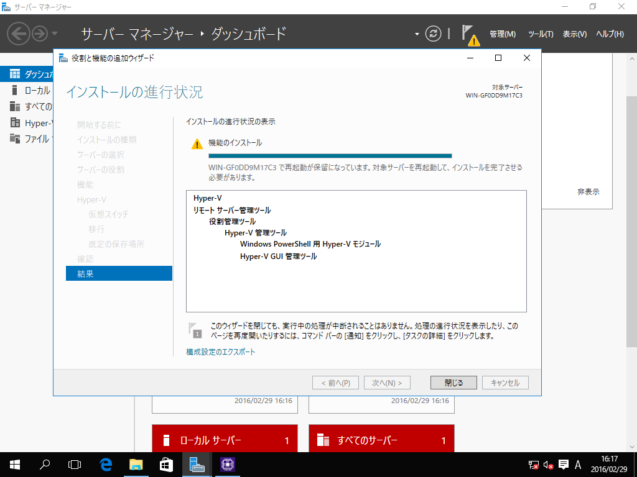This screenshot has width=637, height=477.
Task: Click the すべてのサーバー red tile header
Action: coord(381,438)
